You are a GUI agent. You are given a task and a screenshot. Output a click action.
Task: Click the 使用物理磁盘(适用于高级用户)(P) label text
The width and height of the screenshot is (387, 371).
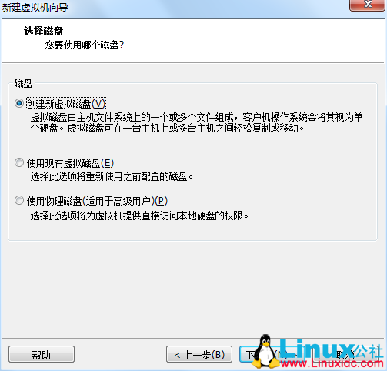(97, 201)
